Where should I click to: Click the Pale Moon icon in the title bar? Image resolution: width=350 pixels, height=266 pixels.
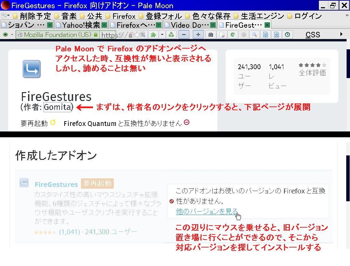pyautogui.click(x=5, y=5)
